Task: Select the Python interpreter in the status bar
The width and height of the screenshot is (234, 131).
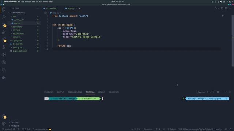Action: click(x=200, y=130)
